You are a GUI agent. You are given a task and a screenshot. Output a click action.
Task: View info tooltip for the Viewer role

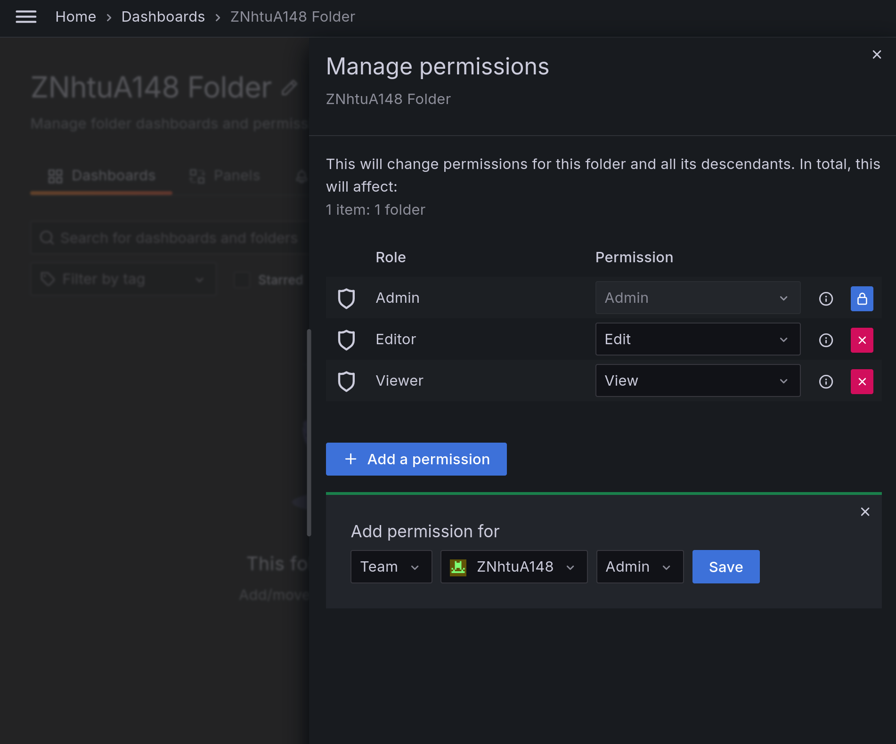click(826, 381)
